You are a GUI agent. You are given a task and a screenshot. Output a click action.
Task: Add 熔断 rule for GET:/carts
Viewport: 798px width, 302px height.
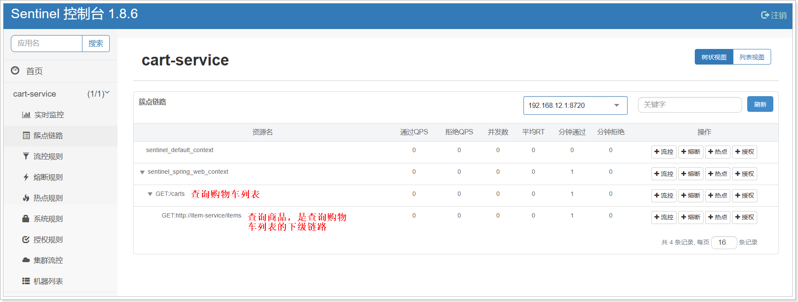690,196
